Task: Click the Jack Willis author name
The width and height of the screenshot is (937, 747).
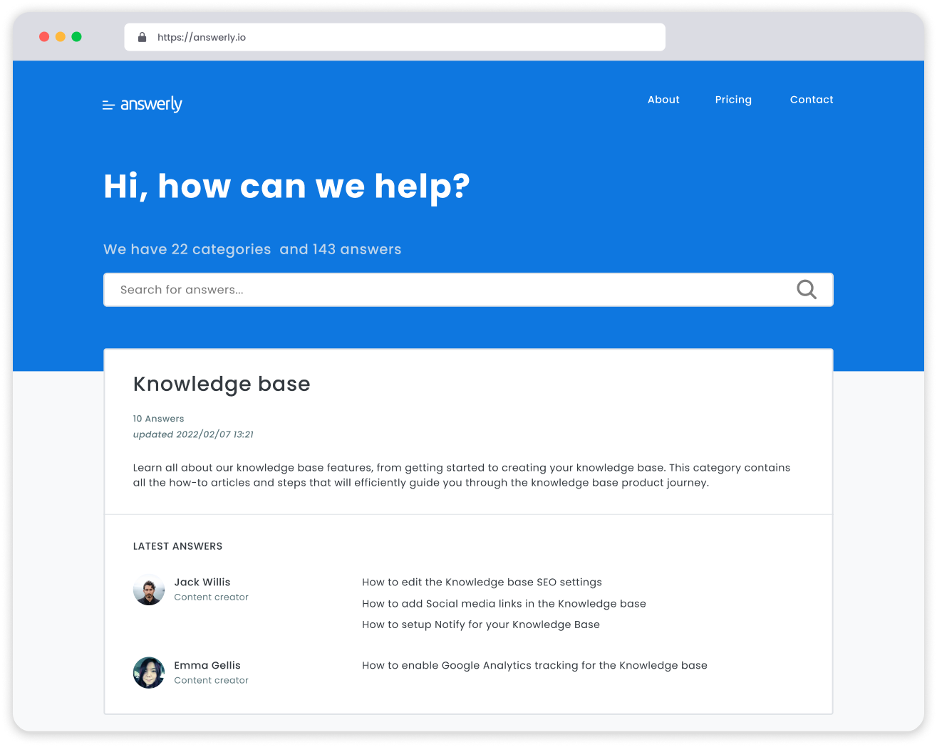Action: (x=202, y=582)
